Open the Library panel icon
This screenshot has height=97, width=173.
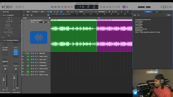point(3,7)
